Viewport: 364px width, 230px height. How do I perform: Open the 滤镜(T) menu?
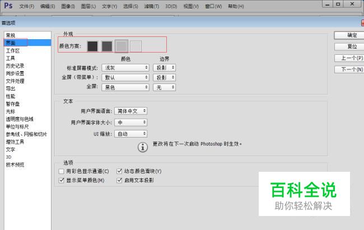pyautogui.click(x=152, y=7)
